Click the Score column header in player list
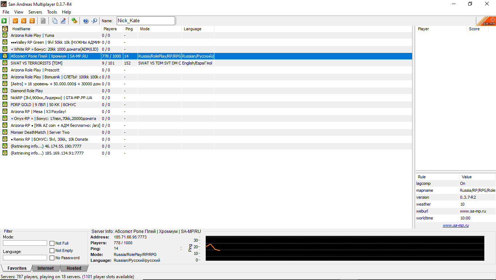 pyautogui.click(x=478, y=29)
